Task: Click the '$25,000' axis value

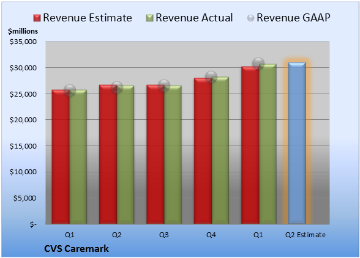Action: point(23,94)
